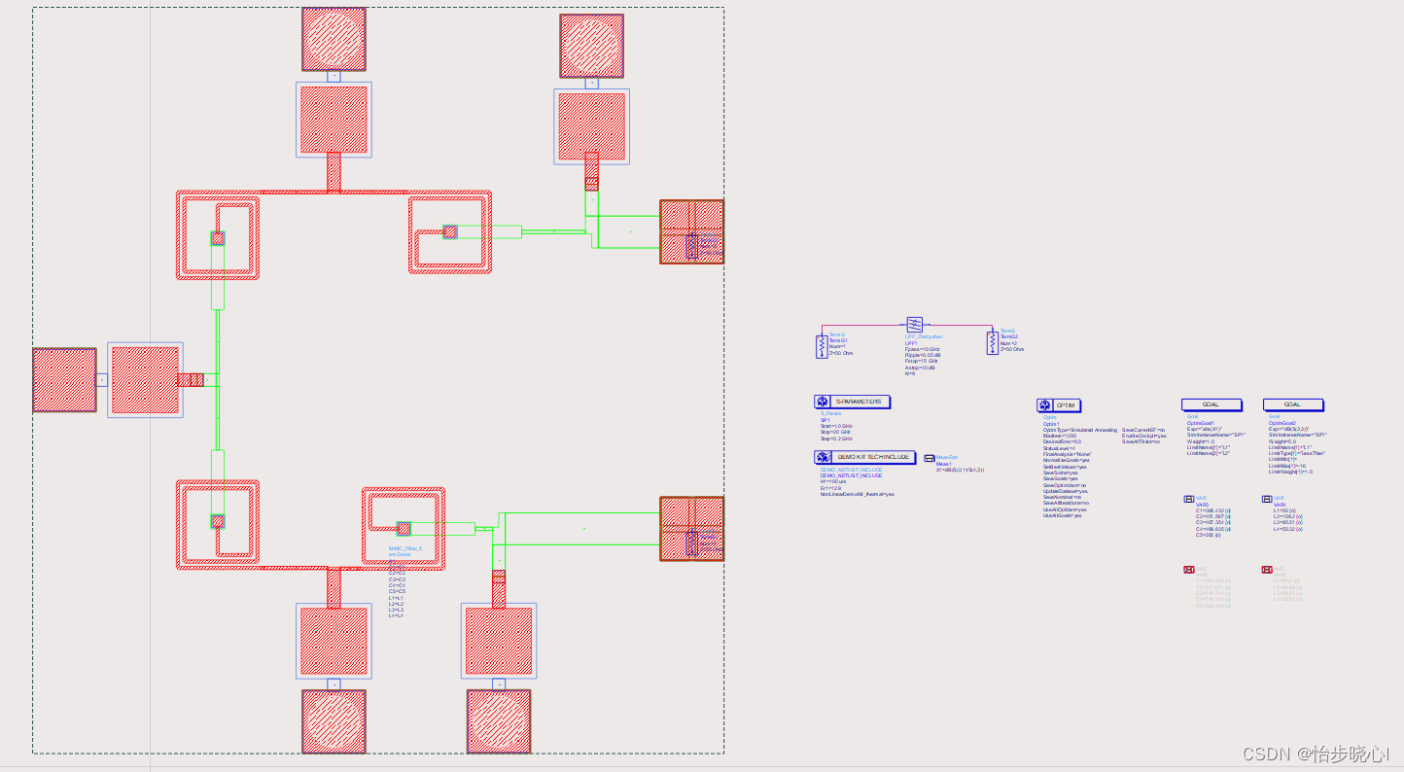Select the bottom-left outer red pad
The height and width of the screenshot is (772, 1404).
pyautogui.click(x=333, y=721)
